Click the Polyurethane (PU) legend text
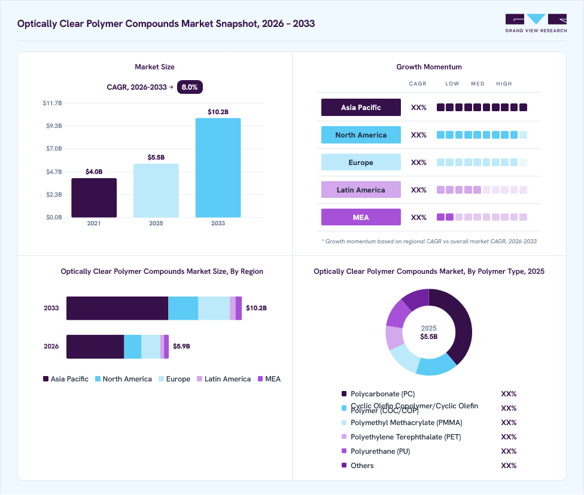 381,451
